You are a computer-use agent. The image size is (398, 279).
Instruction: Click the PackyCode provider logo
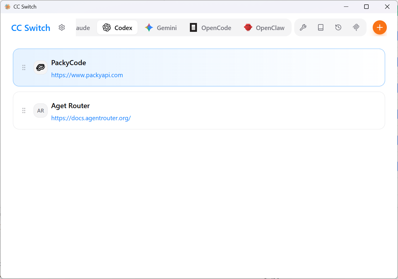click(41, 67)
